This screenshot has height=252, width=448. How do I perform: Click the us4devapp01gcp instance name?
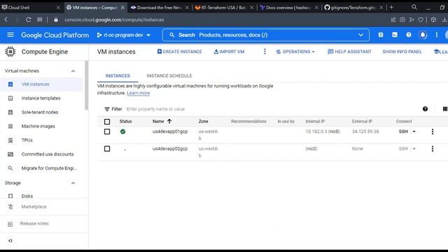(170, 132)
